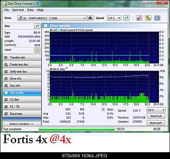The width and height of the screenshot is (170, 159).
Task: Open the Extra menu
Action: pyautogui.click(x=30, y=10)
